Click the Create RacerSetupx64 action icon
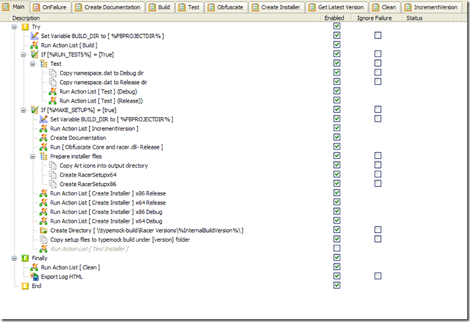This screenshot has height=322, width=470. coord(53,175)
